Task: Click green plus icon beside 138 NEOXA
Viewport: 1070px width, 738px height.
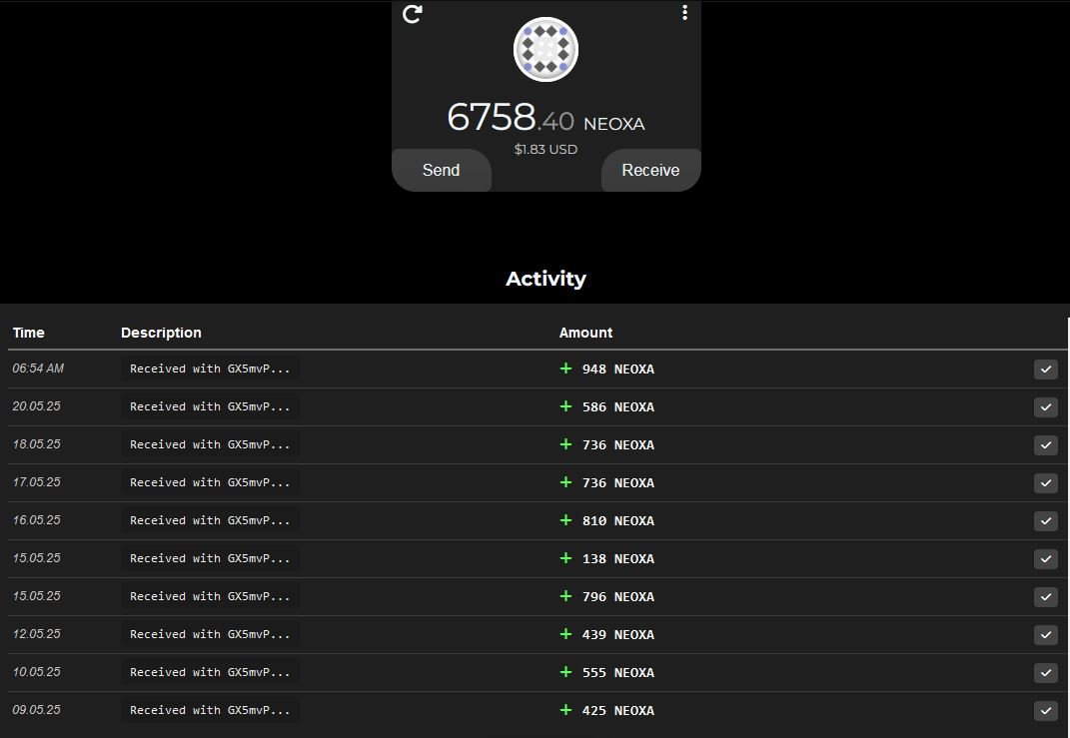Action: (x=565, y=558)
